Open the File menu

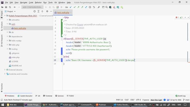[x=7, y=2]
